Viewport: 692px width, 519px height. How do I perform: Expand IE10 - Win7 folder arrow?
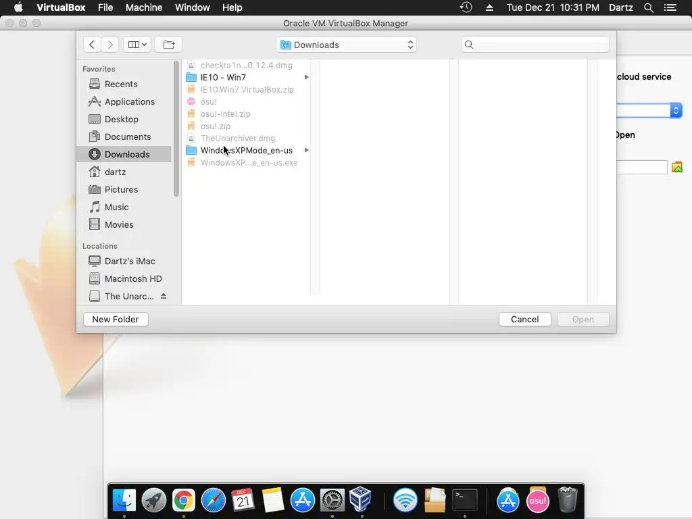pos(306,77)
